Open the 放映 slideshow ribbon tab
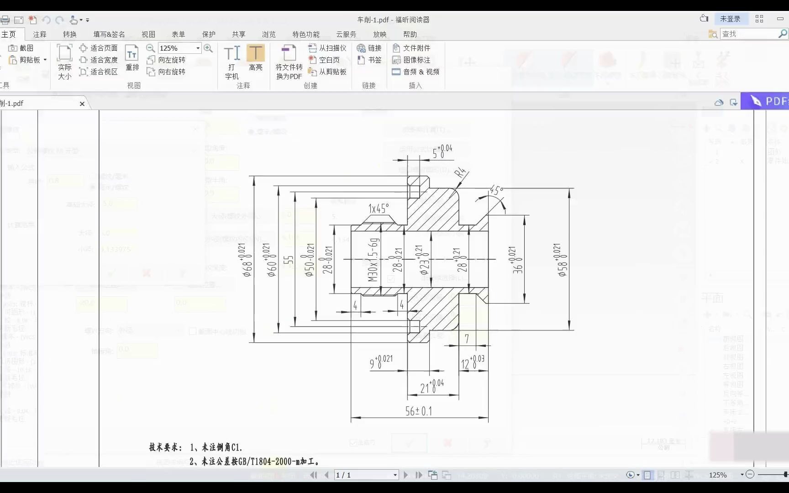789x493 pixels. pyautogui.click(x=380, y=34)
